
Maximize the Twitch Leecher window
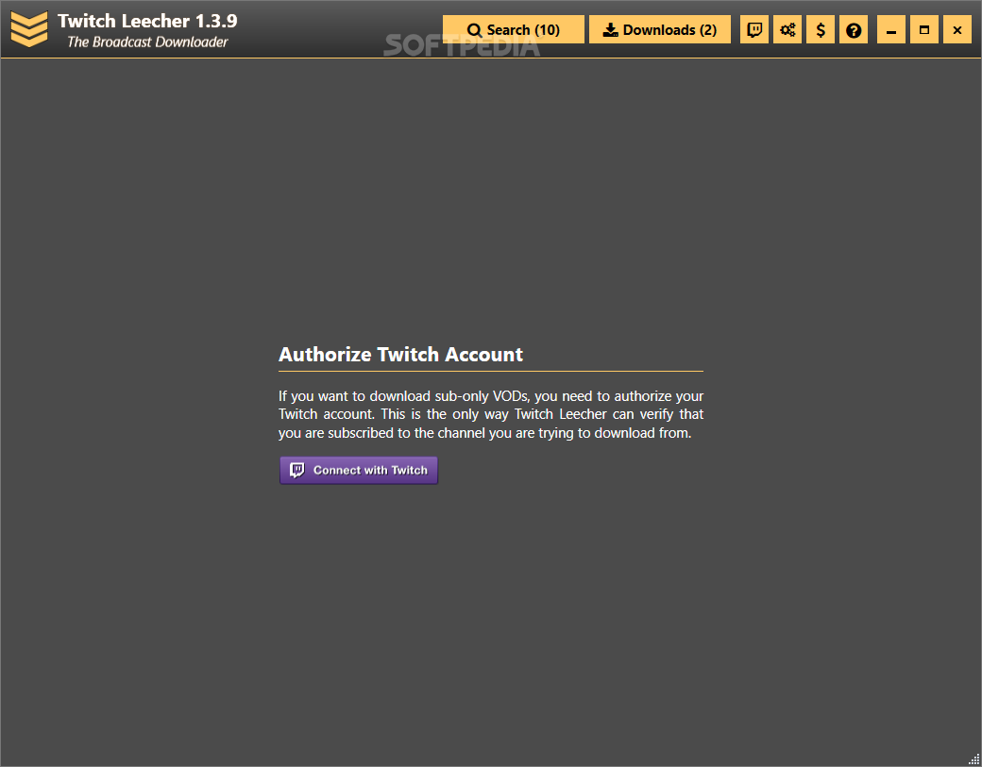click(924, 29)
